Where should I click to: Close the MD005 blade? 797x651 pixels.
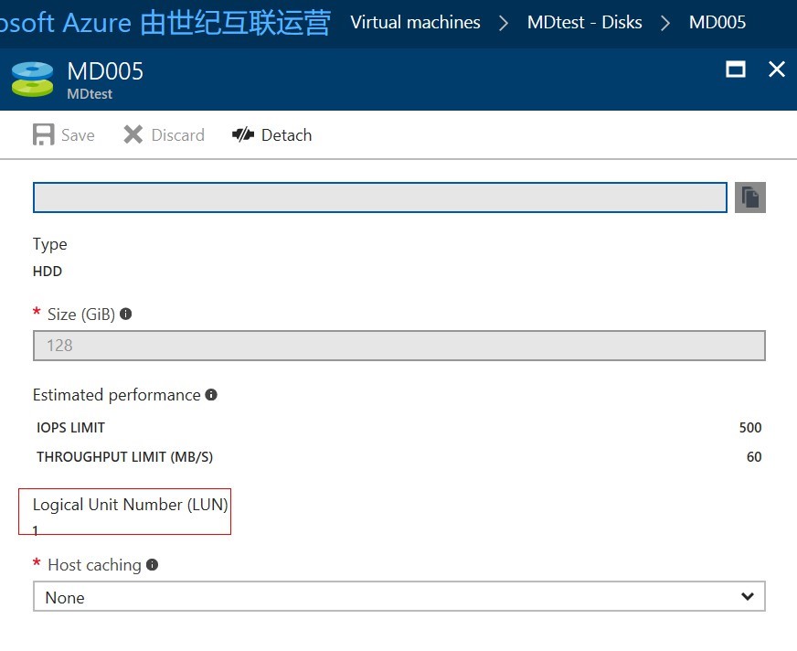coord(777,69)
